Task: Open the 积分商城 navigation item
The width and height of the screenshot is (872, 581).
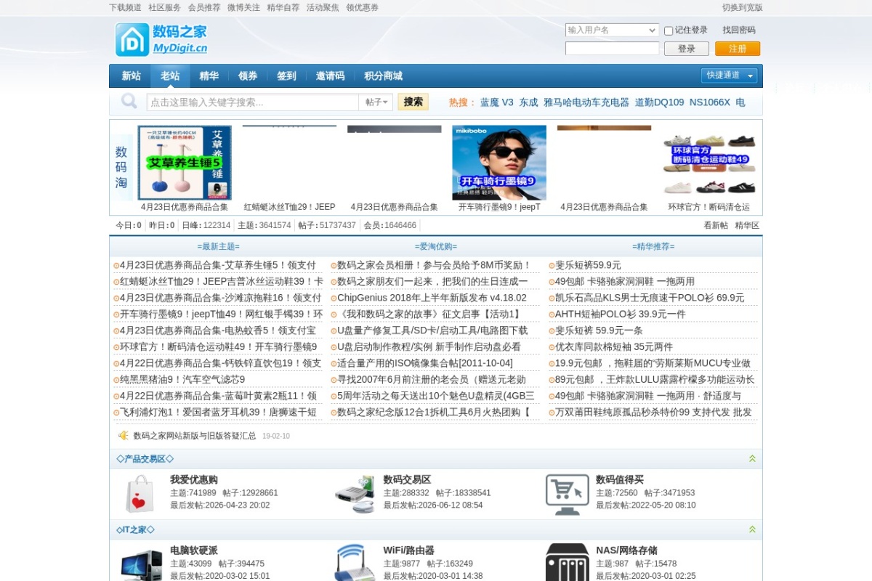Action: [x=383, y=76]
